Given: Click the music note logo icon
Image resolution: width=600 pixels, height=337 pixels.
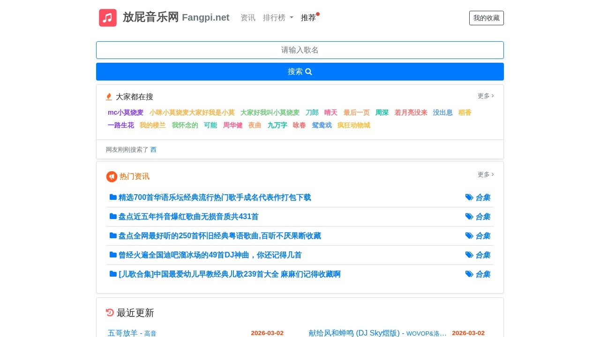Looking at the screenshot, I should pyautogui.click(x=107, y=17).
